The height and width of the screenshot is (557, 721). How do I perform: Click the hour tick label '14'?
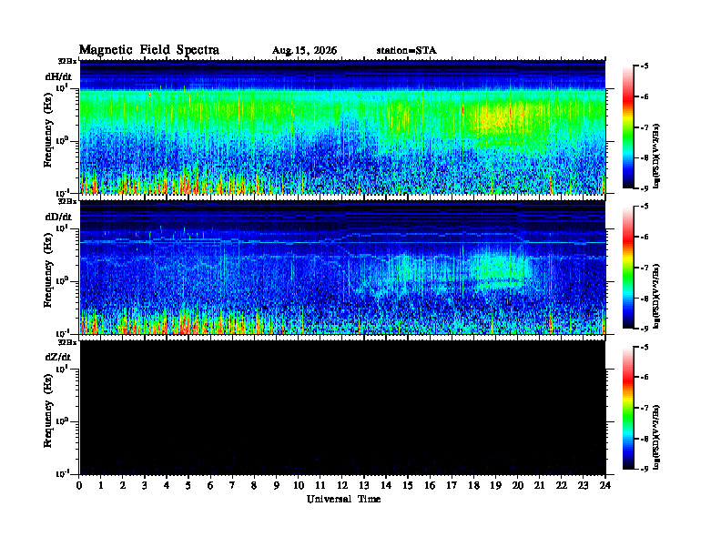coord(386,486)
